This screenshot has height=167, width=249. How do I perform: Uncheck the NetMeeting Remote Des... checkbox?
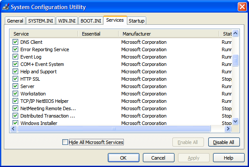15,108
